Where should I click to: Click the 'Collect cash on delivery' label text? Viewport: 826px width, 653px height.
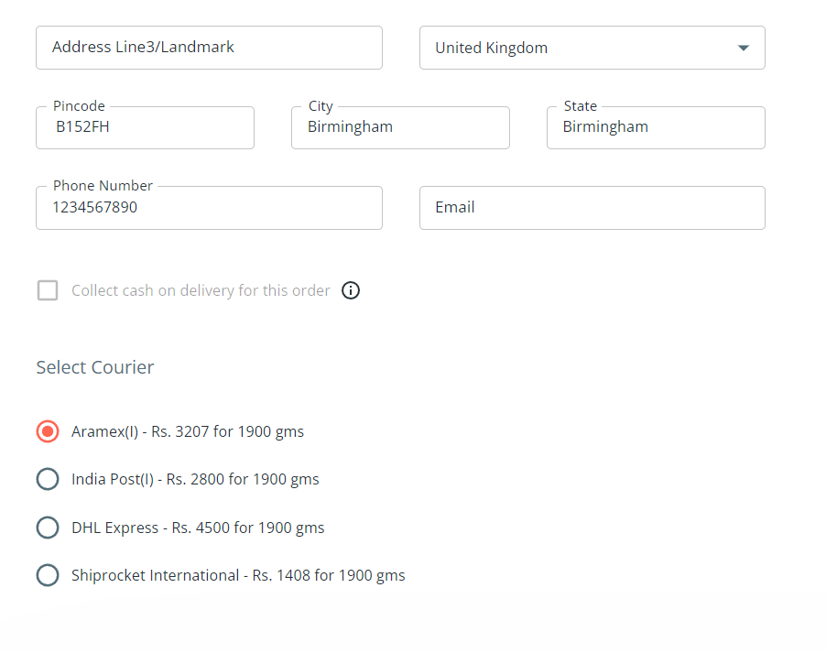click(201, 290)
